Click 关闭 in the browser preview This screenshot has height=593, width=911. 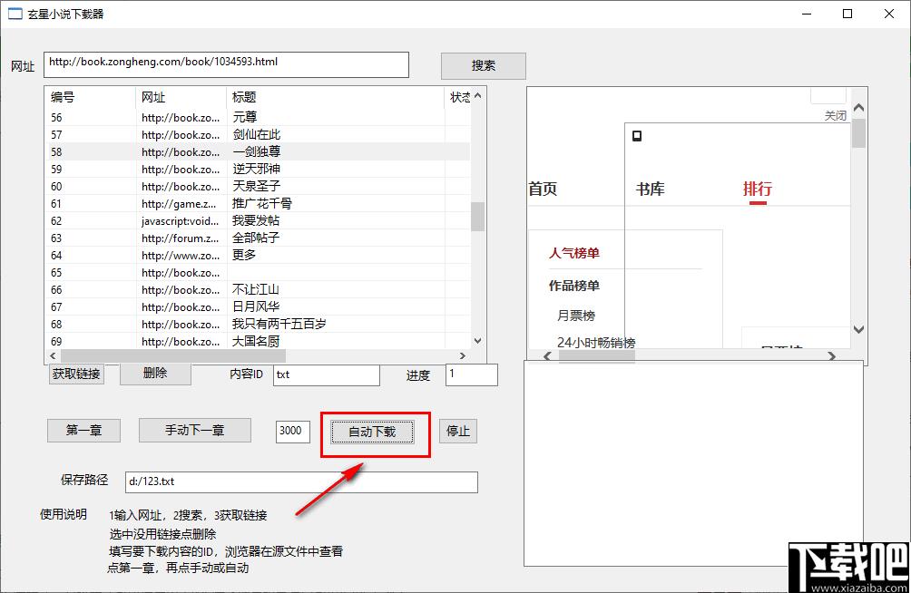(836, 115)
